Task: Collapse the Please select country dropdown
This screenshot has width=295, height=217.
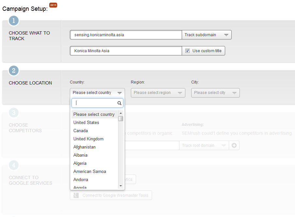Action: pyautogui.click(x=97, y=93)
